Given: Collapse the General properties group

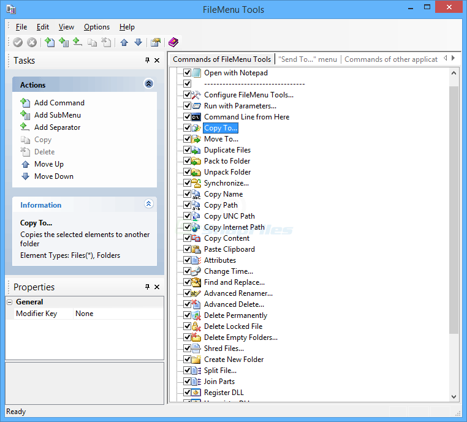Looking at the screenshot, I should coord(10,302).
